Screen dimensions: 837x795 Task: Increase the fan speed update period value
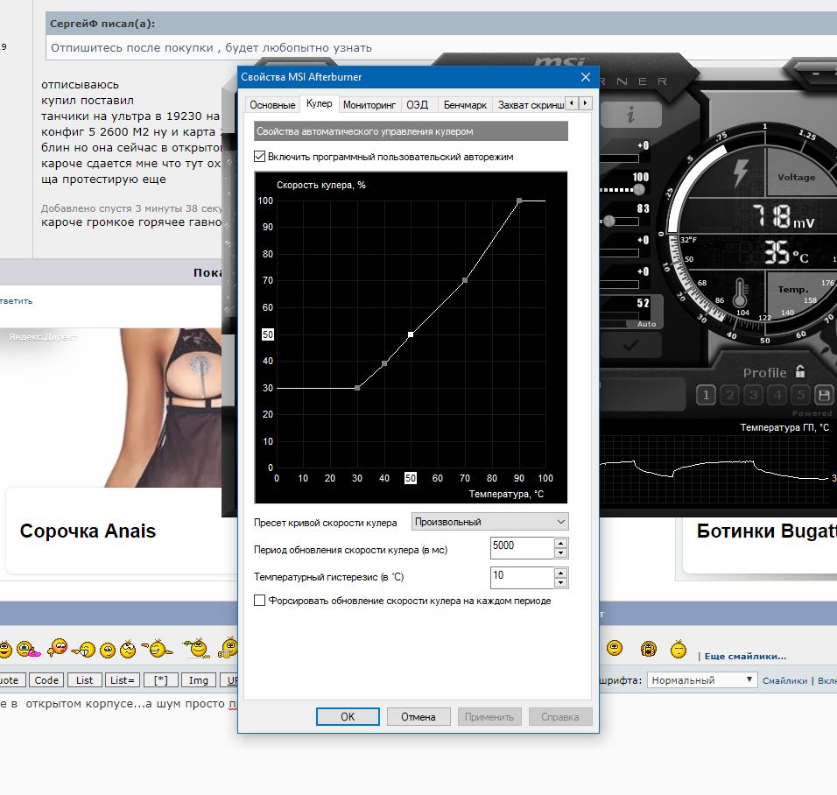click(560, 543)
